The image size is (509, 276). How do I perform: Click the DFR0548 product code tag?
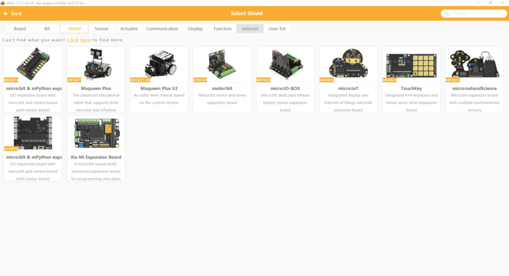click(200, 80)
